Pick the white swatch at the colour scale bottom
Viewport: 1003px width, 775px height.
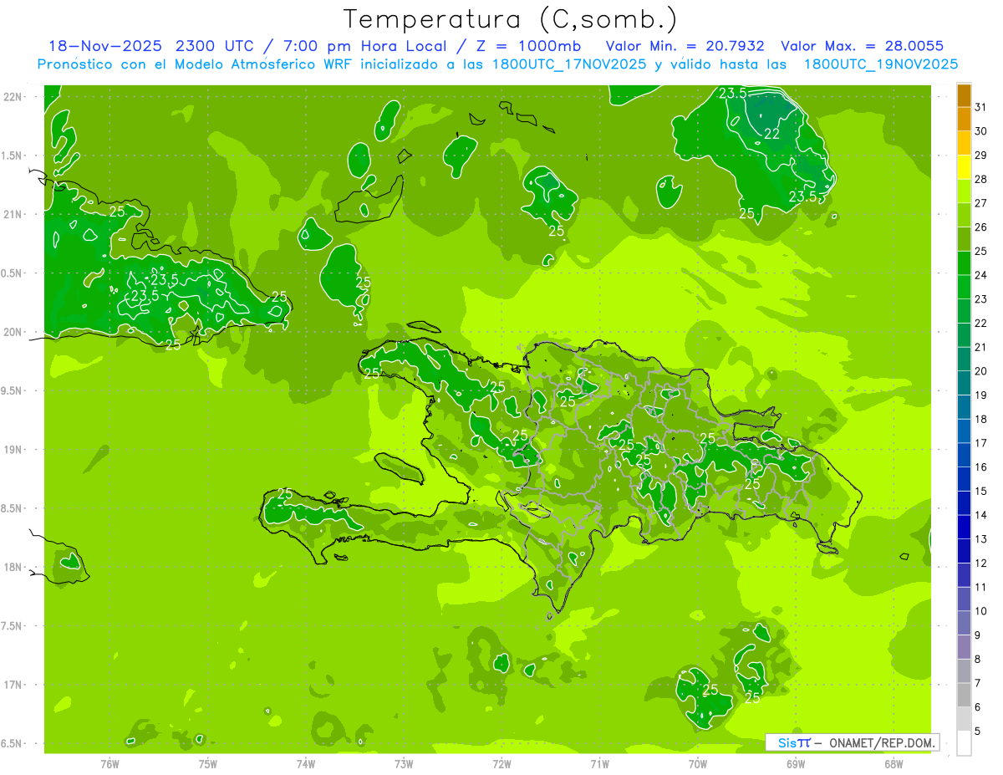point(964,742)
